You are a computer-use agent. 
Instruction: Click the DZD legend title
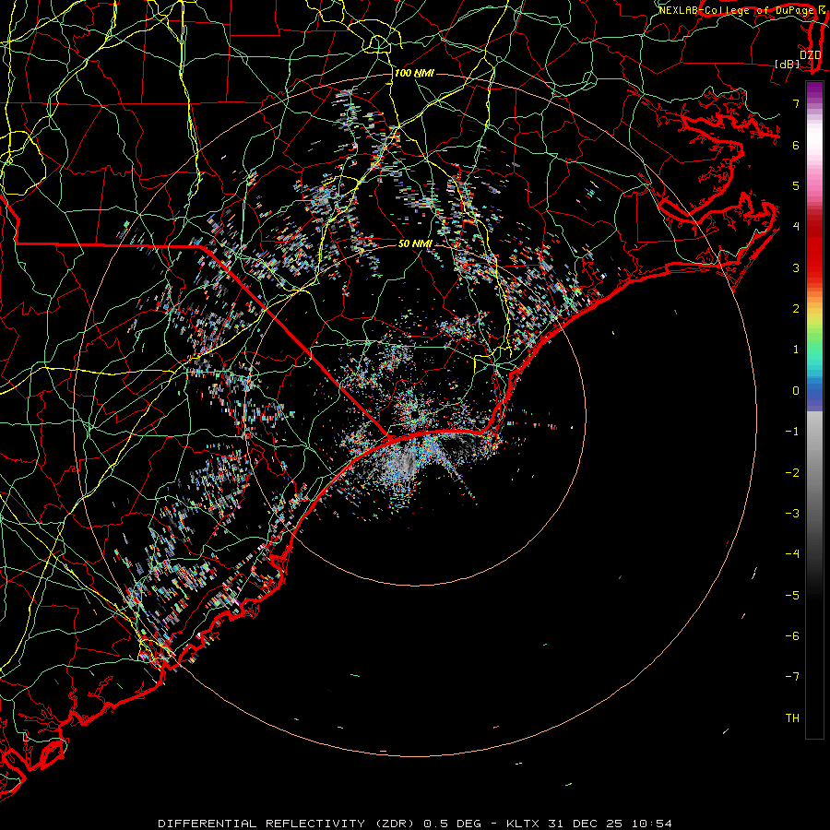click(x=810, y=55)
